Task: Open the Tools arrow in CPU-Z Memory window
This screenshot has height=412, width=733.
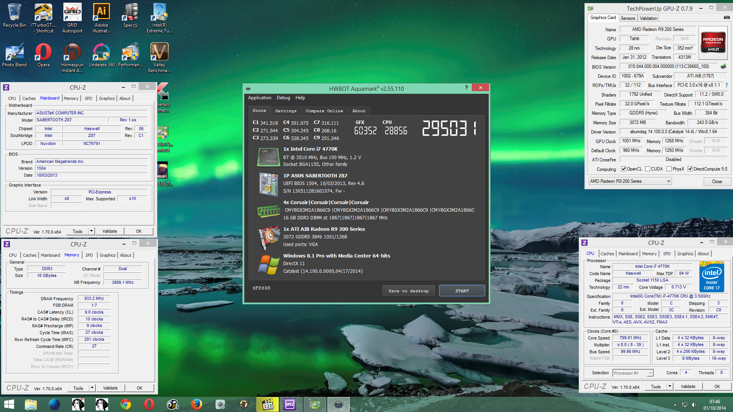Action: click(92, 388)
